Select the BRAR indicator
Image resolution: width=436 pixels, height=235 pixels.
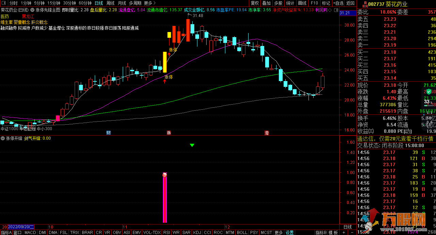(88, 233)
